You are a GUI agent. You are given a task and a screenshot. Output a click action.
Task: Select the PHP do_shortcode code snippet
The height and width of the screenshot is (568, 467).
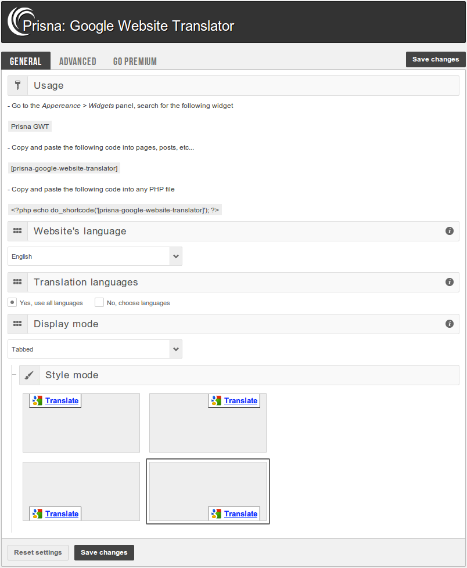pyautogui.click(x=115, y=210)
